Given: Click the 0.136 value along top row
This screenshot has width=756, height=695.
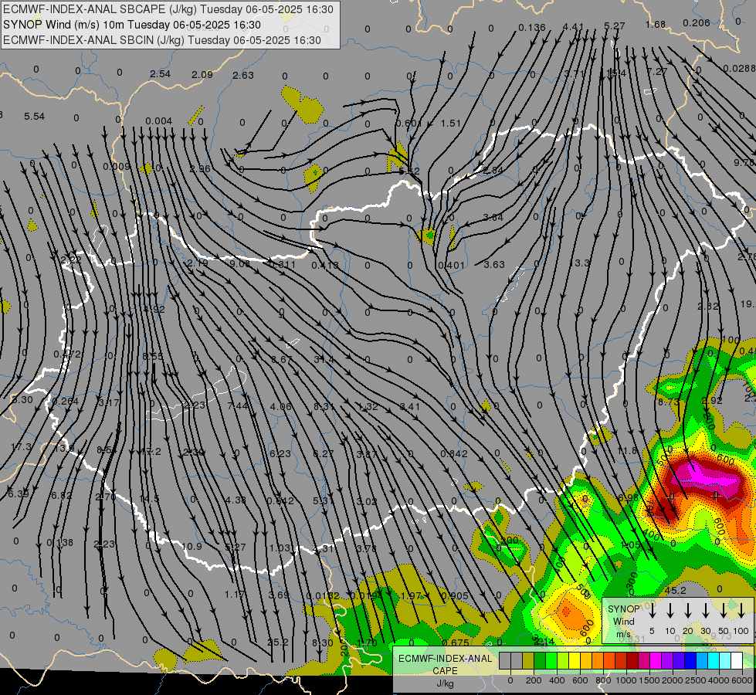Looking at the screenshot, I should [532, 28].
